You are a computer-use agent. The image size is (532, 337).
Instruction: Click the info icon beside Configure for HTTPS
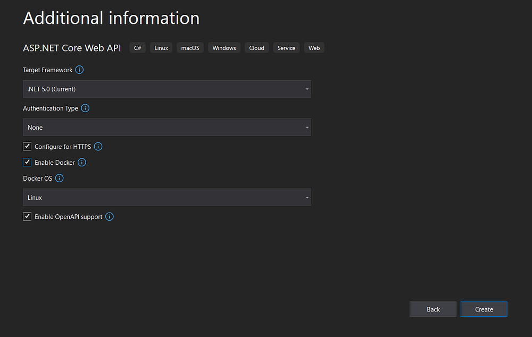(x=98, y=146)
